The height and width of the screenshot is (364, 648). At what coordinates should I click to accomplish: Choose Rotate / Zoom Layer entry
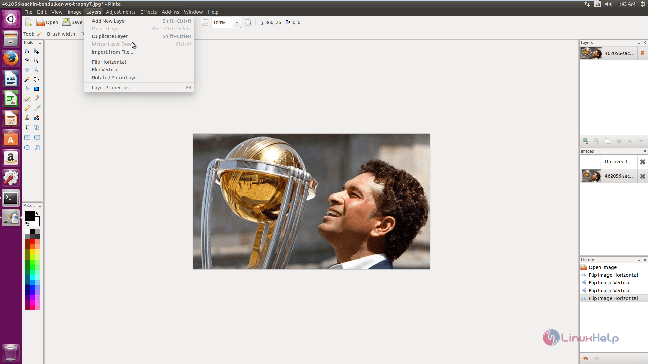point(139,78)
